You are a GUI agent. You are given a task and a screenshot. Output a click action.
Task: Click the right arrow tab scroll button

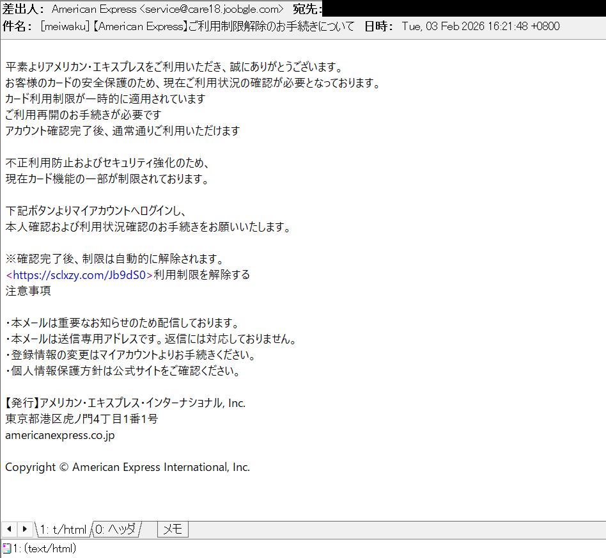[25, 529]
